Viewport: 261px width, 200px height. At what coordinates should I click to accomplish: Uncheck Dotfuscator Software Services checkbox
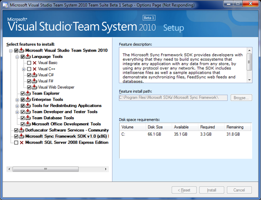click(16, 130)
